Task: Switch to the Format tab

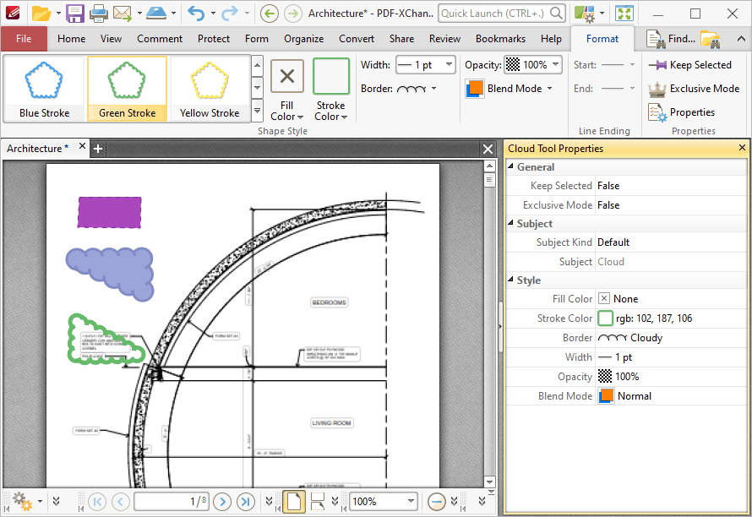Action: [602, 39]
